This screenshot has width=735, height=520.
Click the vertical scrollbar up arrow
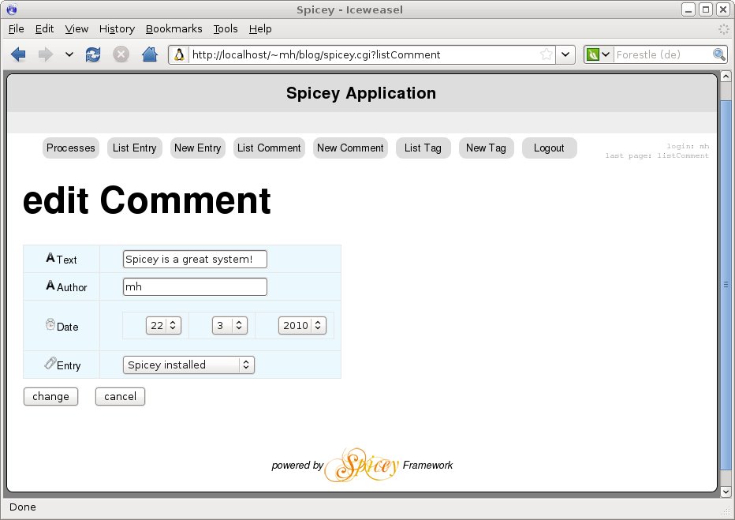pos(726,77)
